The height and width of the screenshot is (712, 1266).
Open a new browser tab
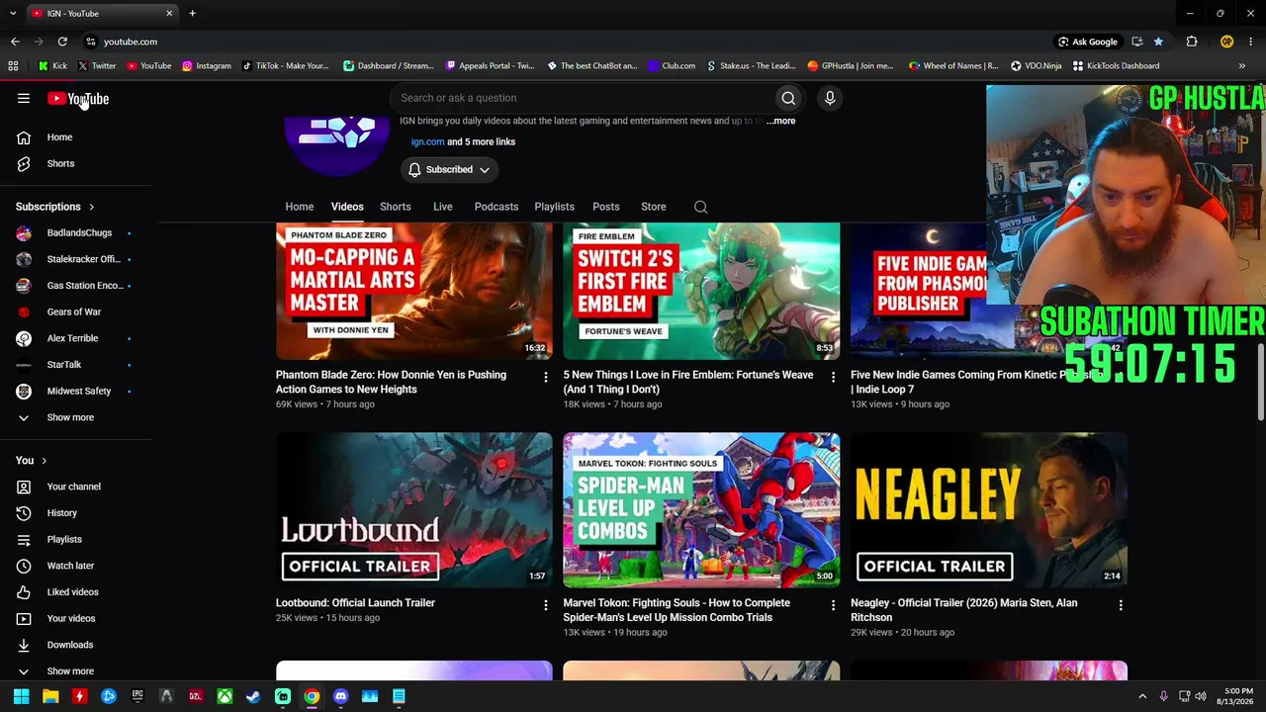(192, 13)
